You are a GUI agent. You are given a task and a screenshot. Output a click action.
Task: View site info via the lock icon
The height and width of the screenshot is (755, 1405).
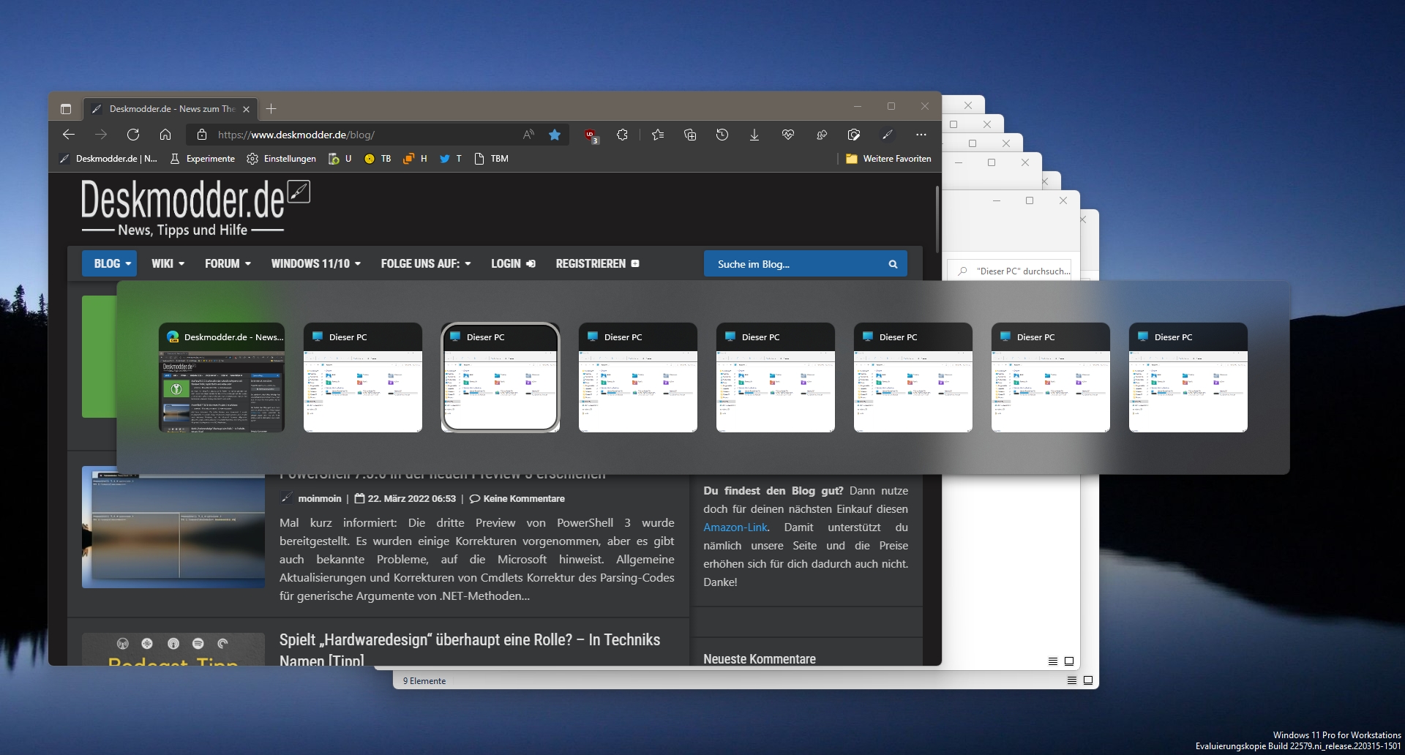pos(202,135)
